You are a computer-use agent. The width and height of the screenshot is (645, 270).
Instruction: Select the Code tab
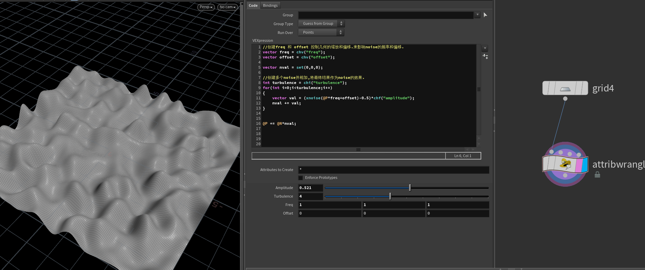coord(253,5)
